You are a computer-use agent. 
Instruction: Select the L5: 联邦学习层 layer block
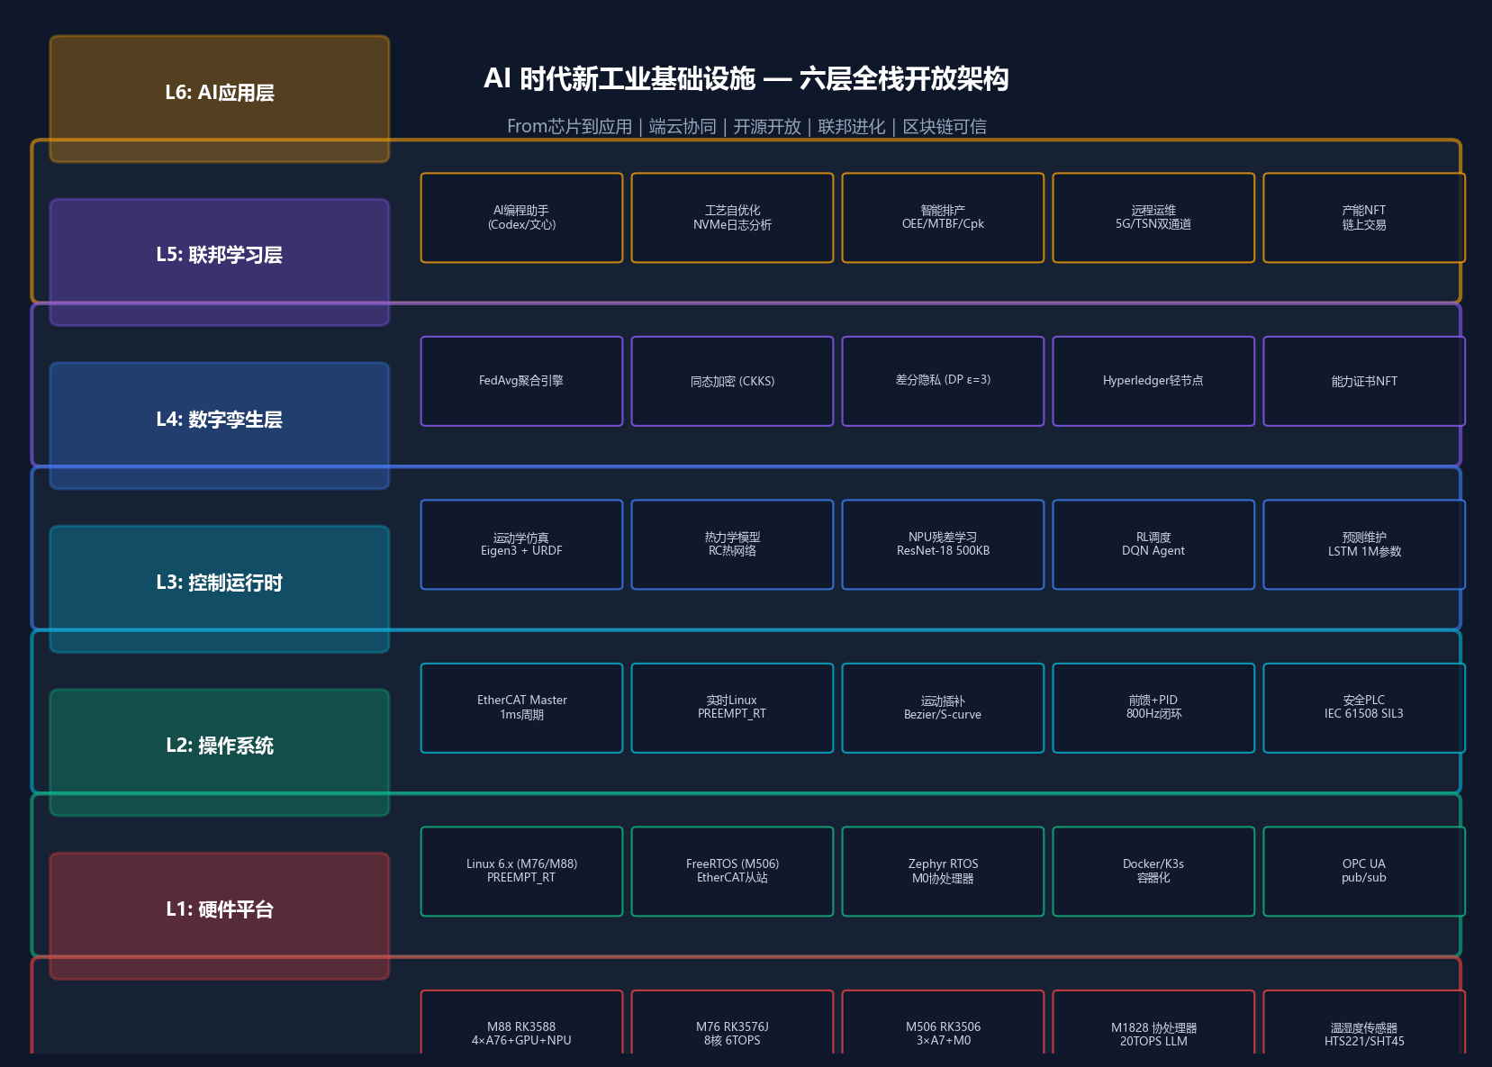(x=220, y=262)
